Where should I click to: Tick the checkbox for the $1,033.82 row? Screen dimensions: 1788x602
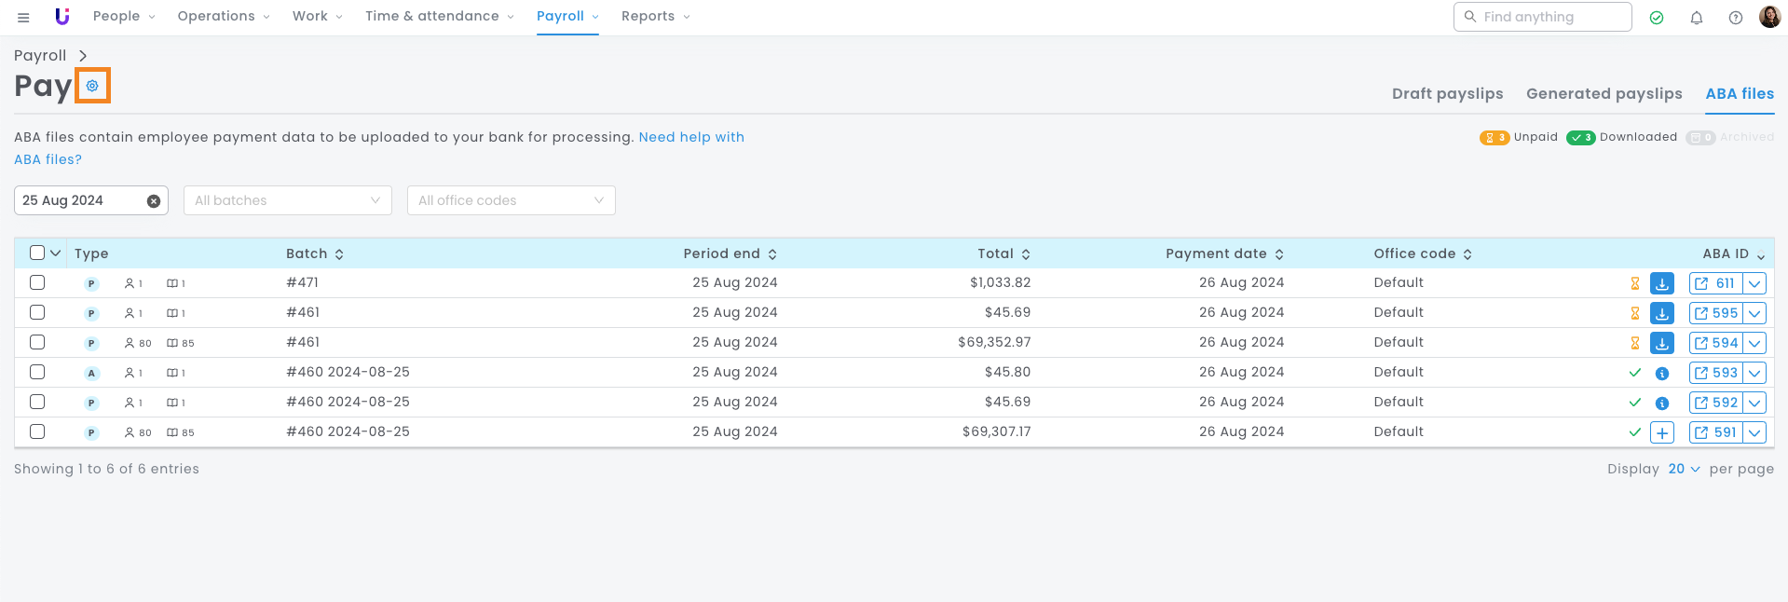(37, 282)
